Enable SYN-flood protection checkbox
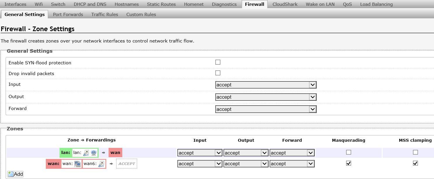434x179 pixels. pyautogui.click(x=218, y=62)
